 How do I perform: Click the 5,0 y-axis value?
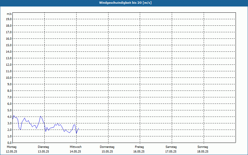[9, 110]
